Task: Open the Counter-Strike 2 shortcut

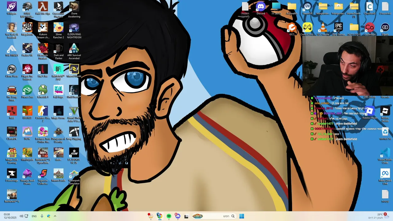Action: click(43, 114)
